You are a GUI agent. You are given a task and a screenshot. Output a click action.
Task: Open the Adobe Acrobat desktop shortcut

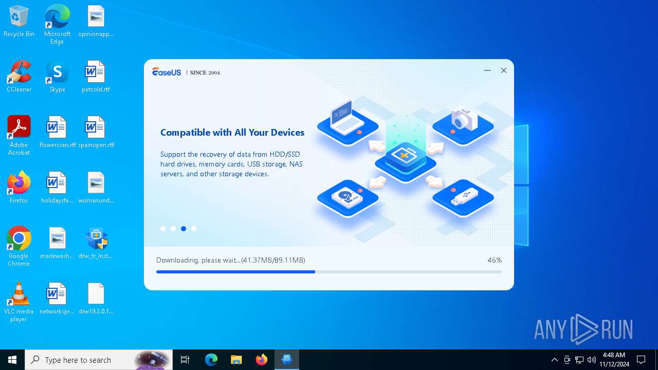click(x=19, y=136)
